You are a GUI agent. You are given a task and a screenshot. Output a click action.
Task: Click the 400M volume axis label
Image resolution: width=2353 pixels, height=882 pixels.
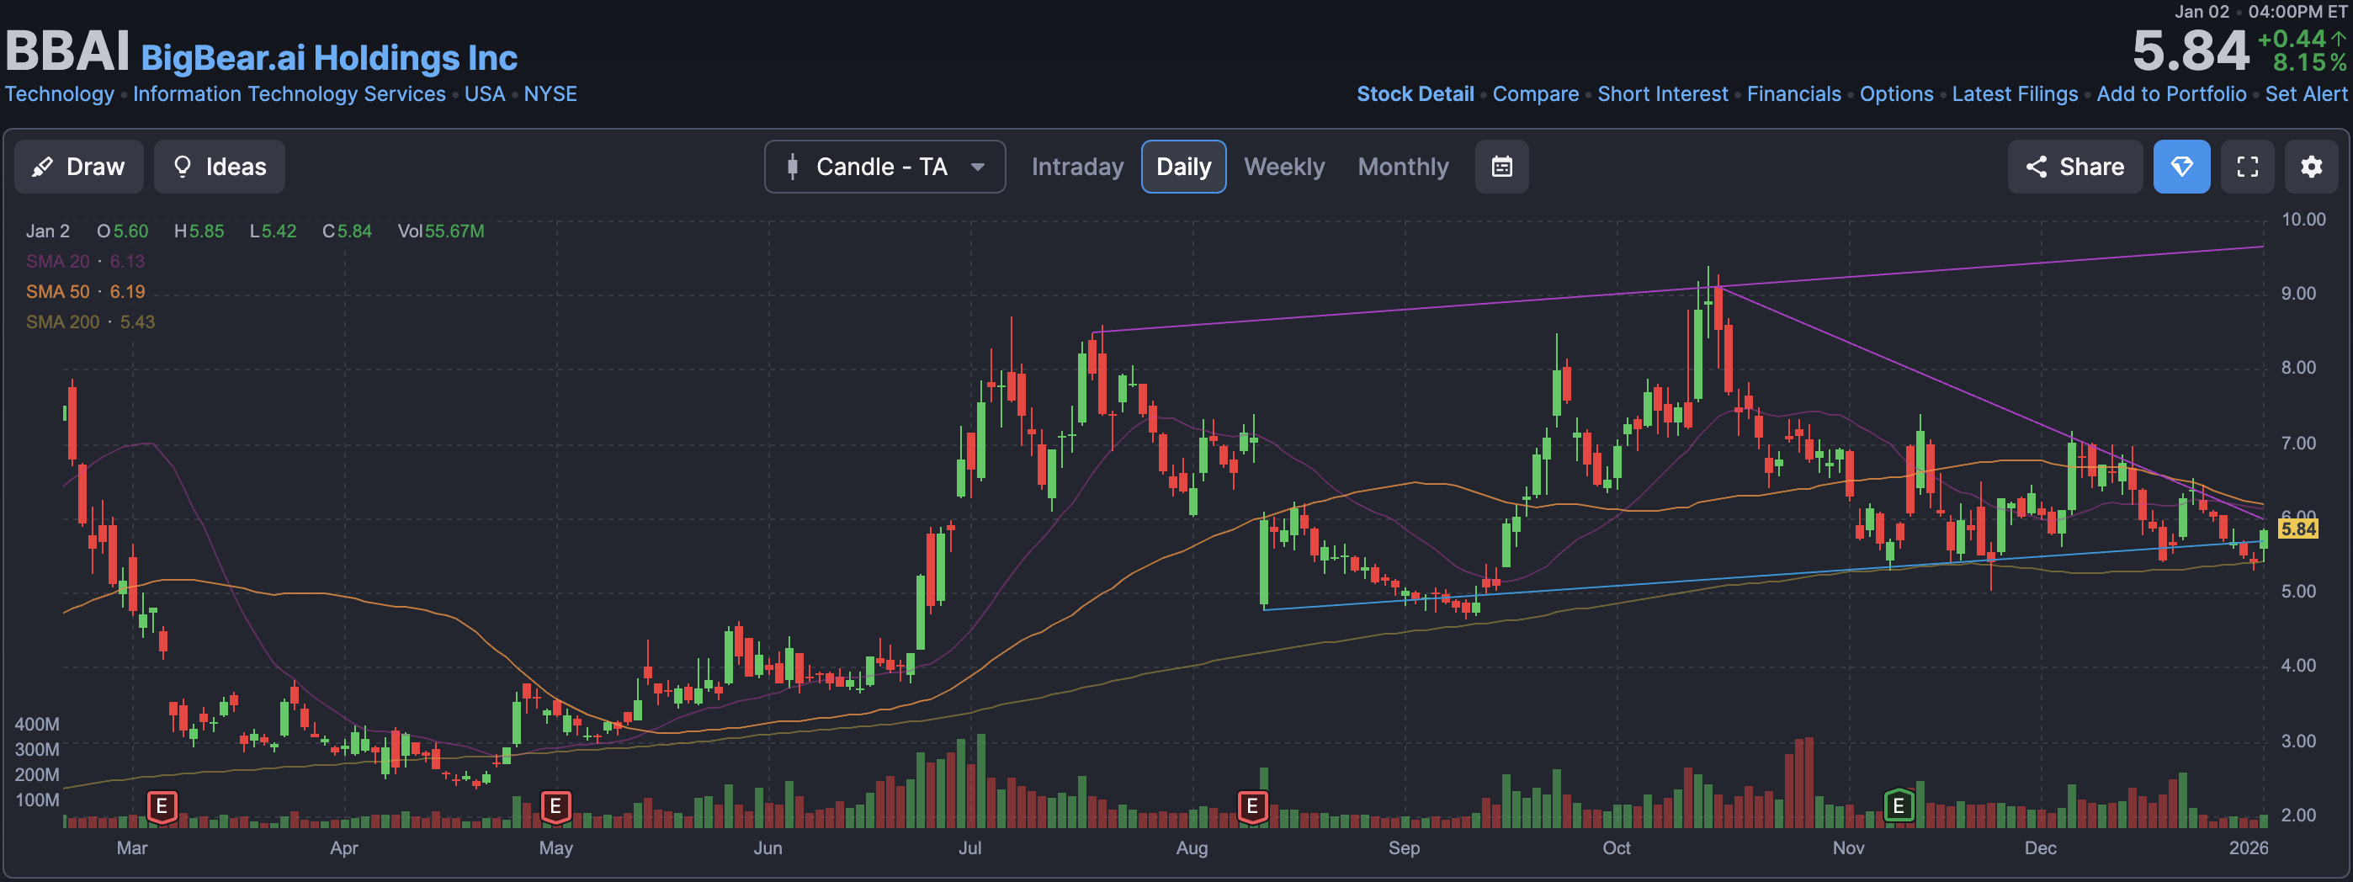click(x=36, y=724)
